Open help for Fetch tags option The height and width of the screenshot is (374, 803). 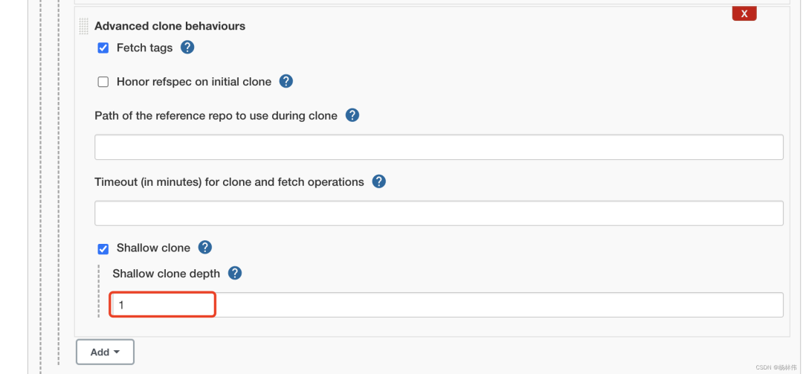click(x=187, y=48)
